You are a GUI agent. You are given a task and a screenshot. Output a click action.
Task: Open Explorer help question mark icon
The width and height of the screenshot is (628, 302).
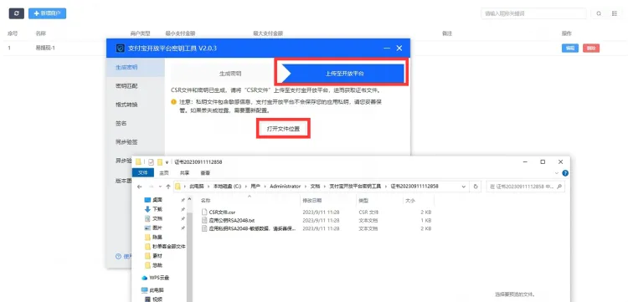click(565, 173)
